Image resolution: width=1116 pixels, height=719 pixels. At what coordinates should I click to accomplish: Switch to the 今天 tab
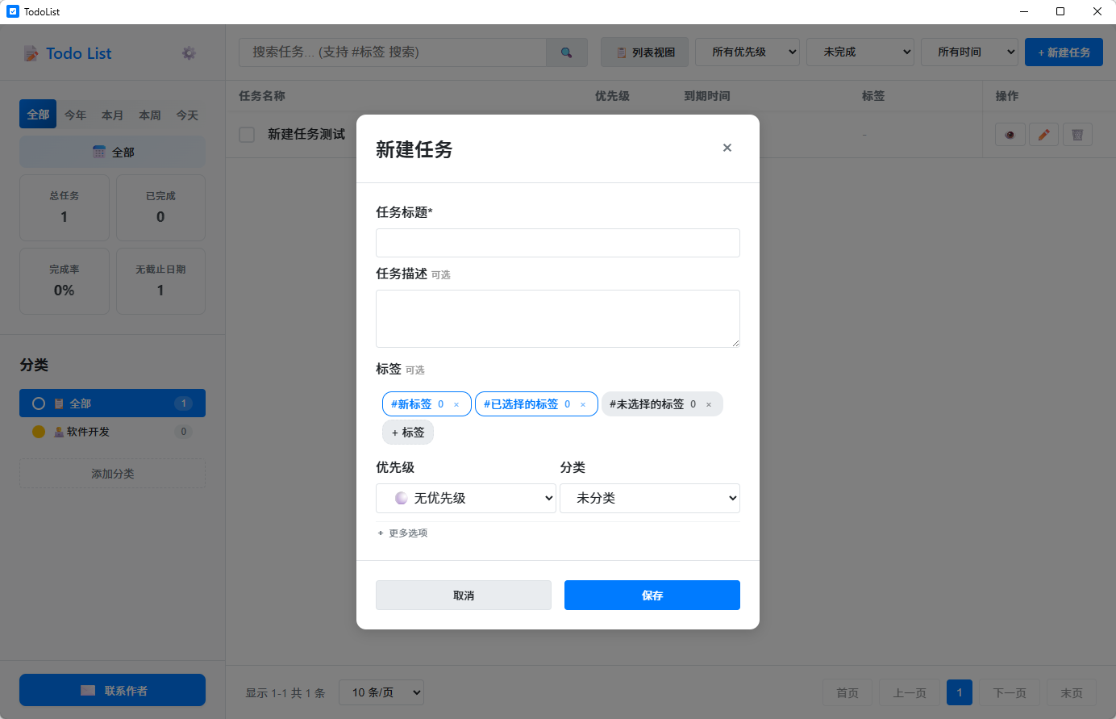[187, 115]
